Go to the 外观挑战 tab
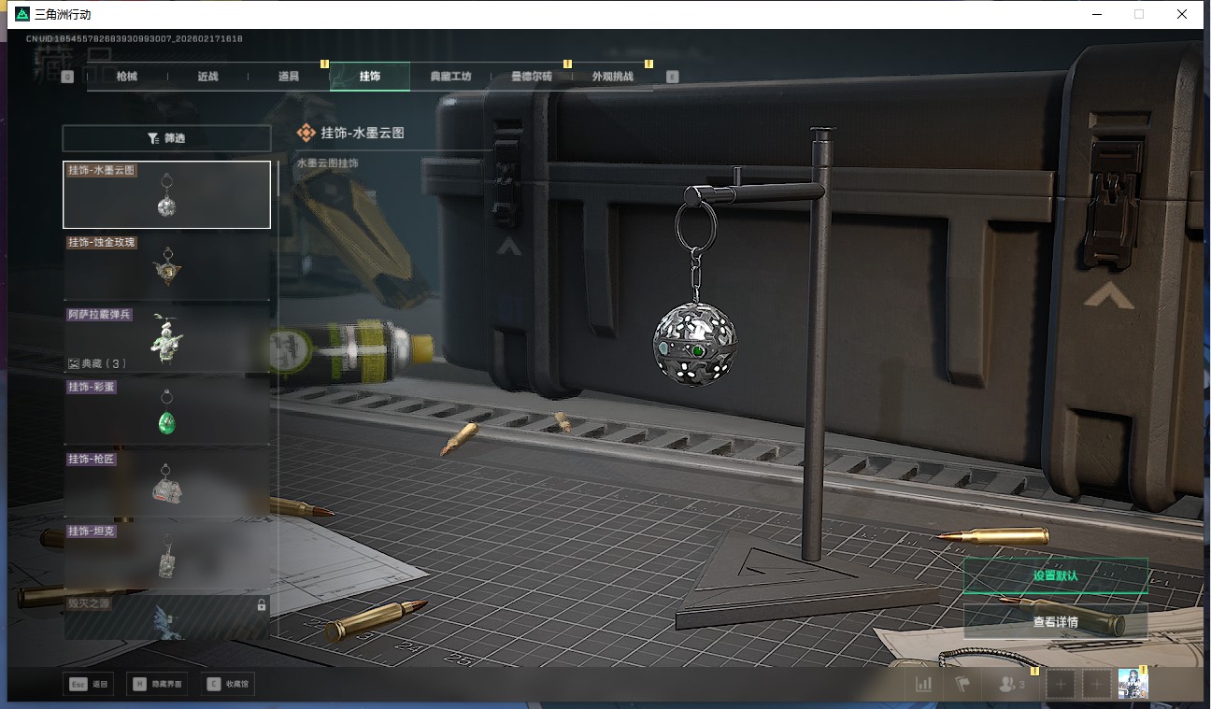1211x709 pixels. point(612,77)
